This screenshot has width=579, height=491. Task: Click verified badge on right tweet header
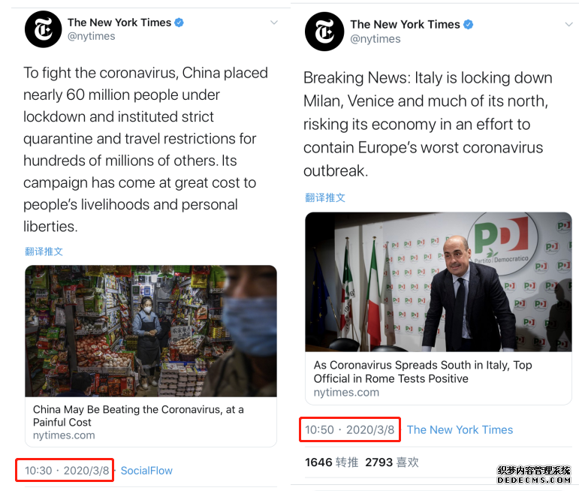pyautogui.click(x=469, y=25)
